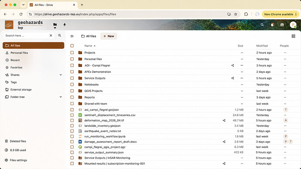The image size is (301, 169).
Task: Select checkbox for Projects folder
Action: pyautogui.click(x=72, y=53)
